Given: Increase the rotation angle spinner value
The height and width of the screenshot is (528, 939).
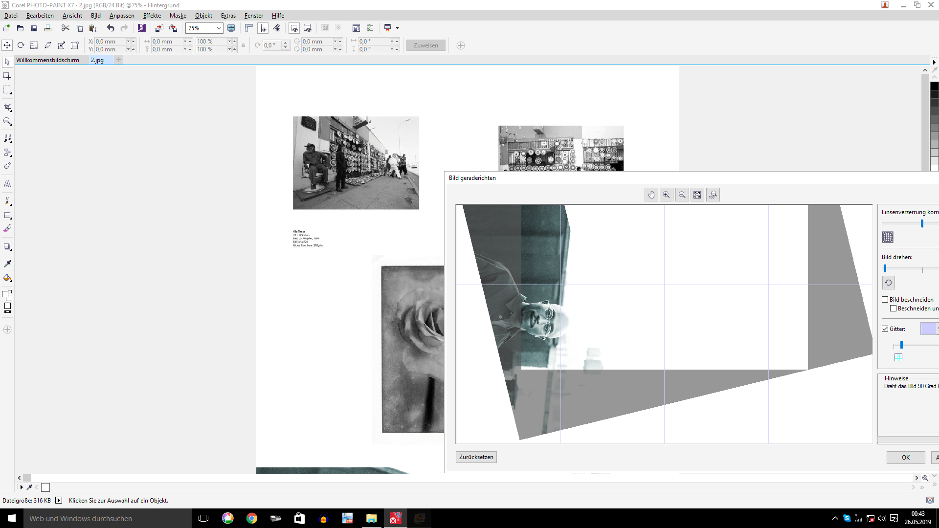Looking at the screenshot, I should coord(285,43).
